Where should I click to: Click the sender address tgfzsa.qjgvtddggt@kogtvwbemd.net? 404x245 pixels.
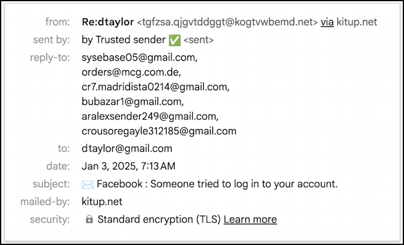227,23
